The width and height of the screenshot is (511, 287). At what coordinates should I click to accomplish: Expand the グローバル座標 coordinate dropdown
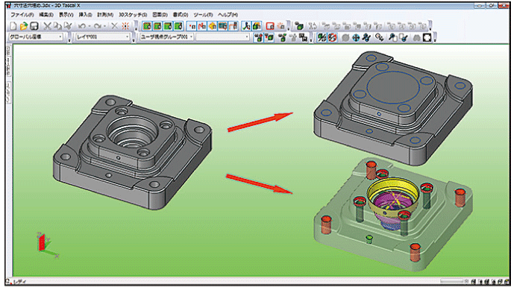36,37
